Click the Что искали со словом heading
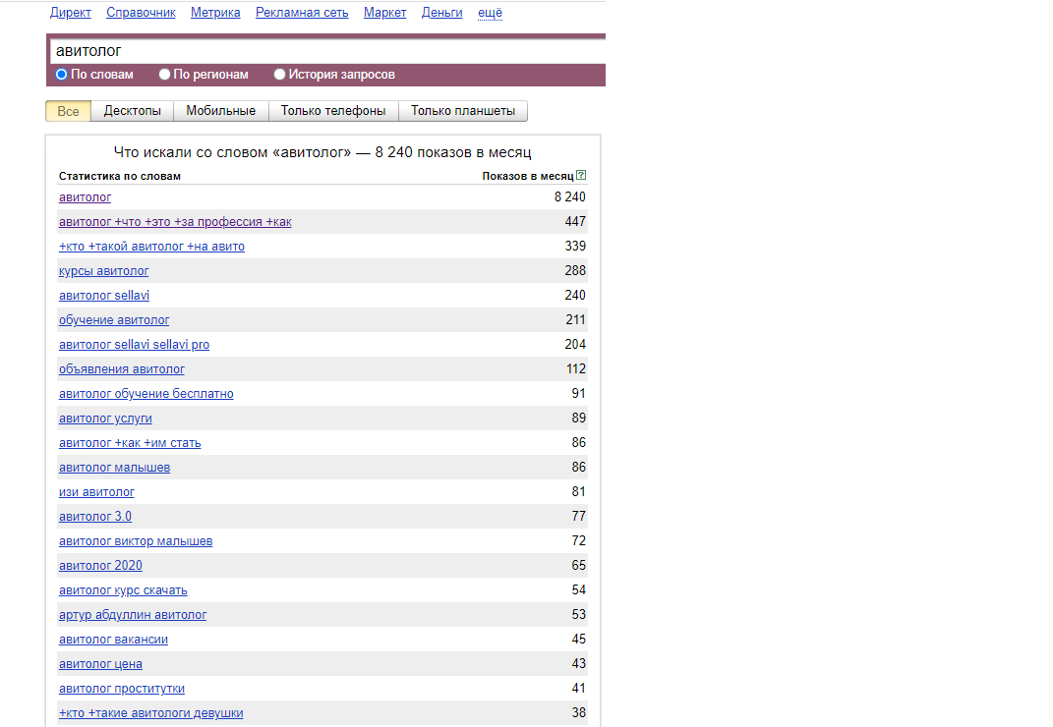 click(x=322, y=152)
